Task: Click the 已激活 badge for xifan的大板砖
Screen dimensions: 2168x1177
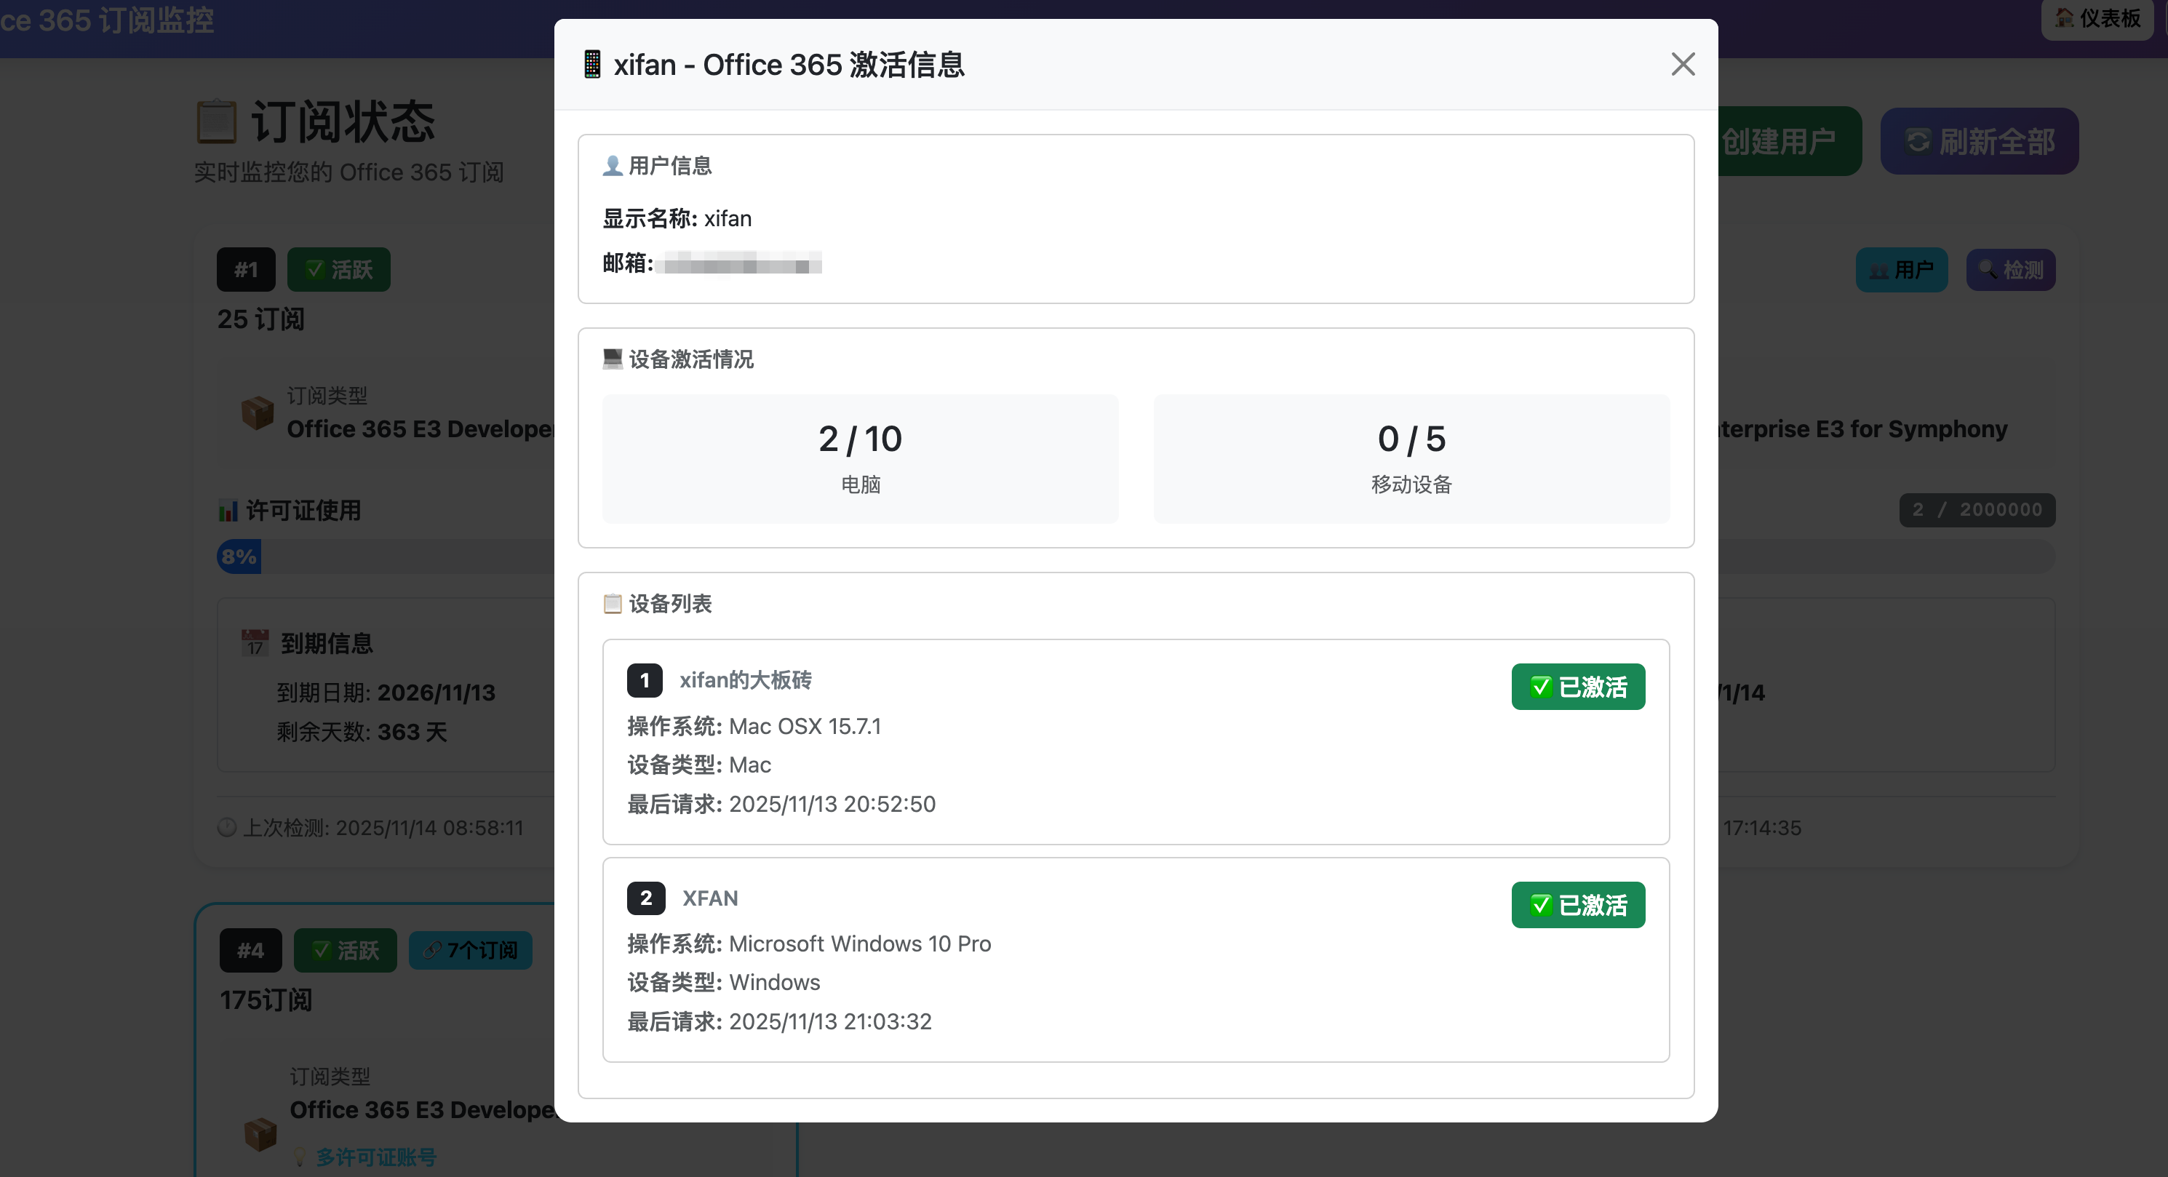Action: click(1578, 687)
